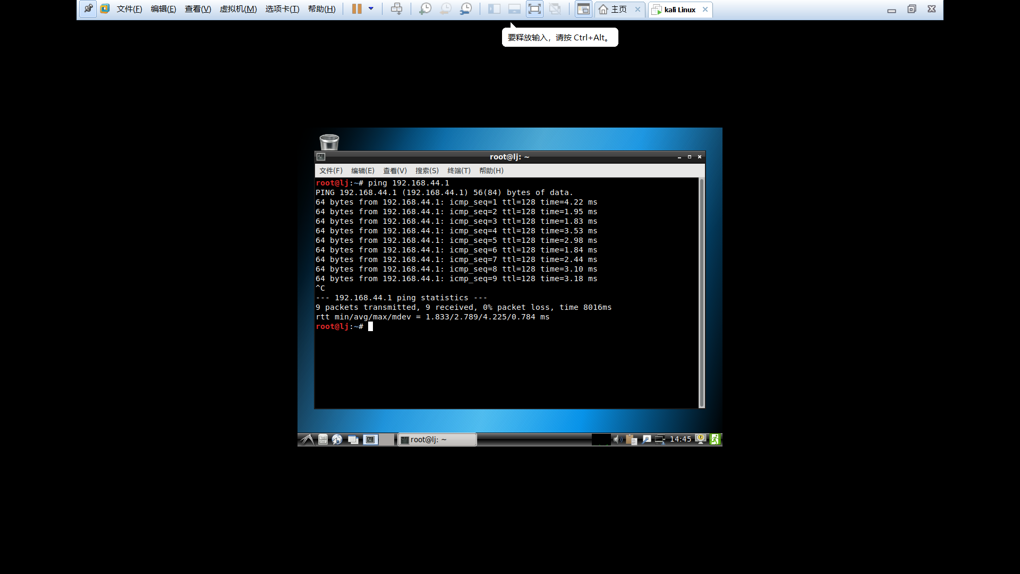This screenshot has width=1020, height=574.
Task: Open the snapshot manager icon
Action: pyautogui.click(x=465, y=9)
